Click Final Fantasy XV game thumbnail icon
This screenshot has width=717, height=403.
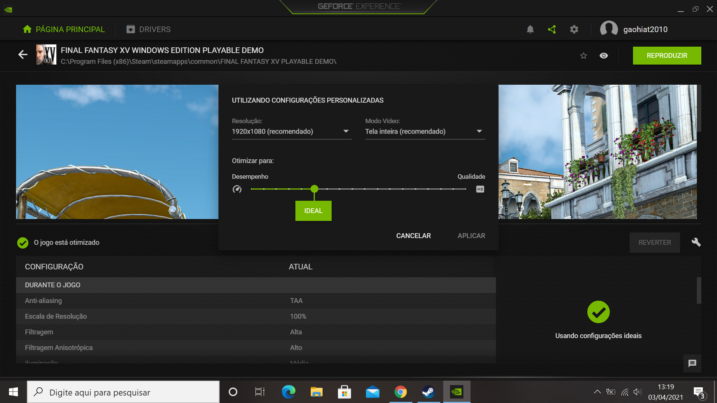pos(46,54)
